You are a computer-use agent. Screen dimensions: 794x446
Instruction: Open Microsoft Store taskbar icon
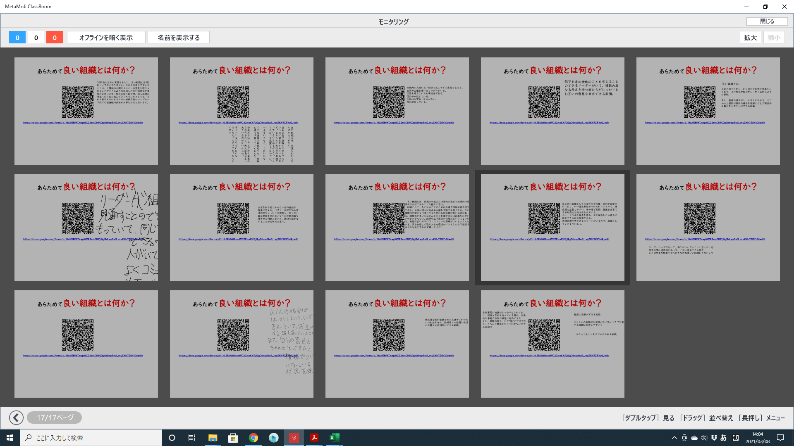[233, 438]
